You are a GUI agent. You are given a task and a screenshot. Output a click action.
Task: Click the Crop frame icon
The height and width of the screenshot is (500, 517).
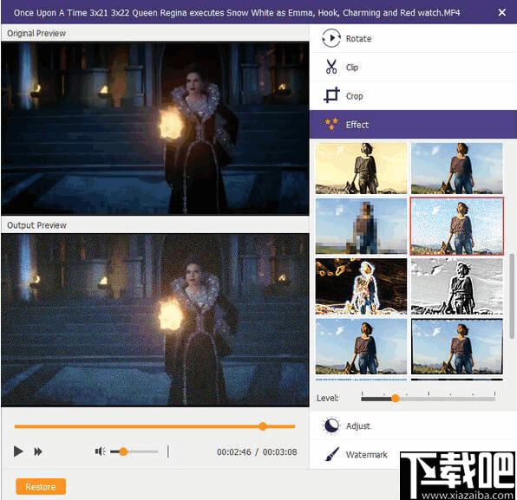[331, 95]
